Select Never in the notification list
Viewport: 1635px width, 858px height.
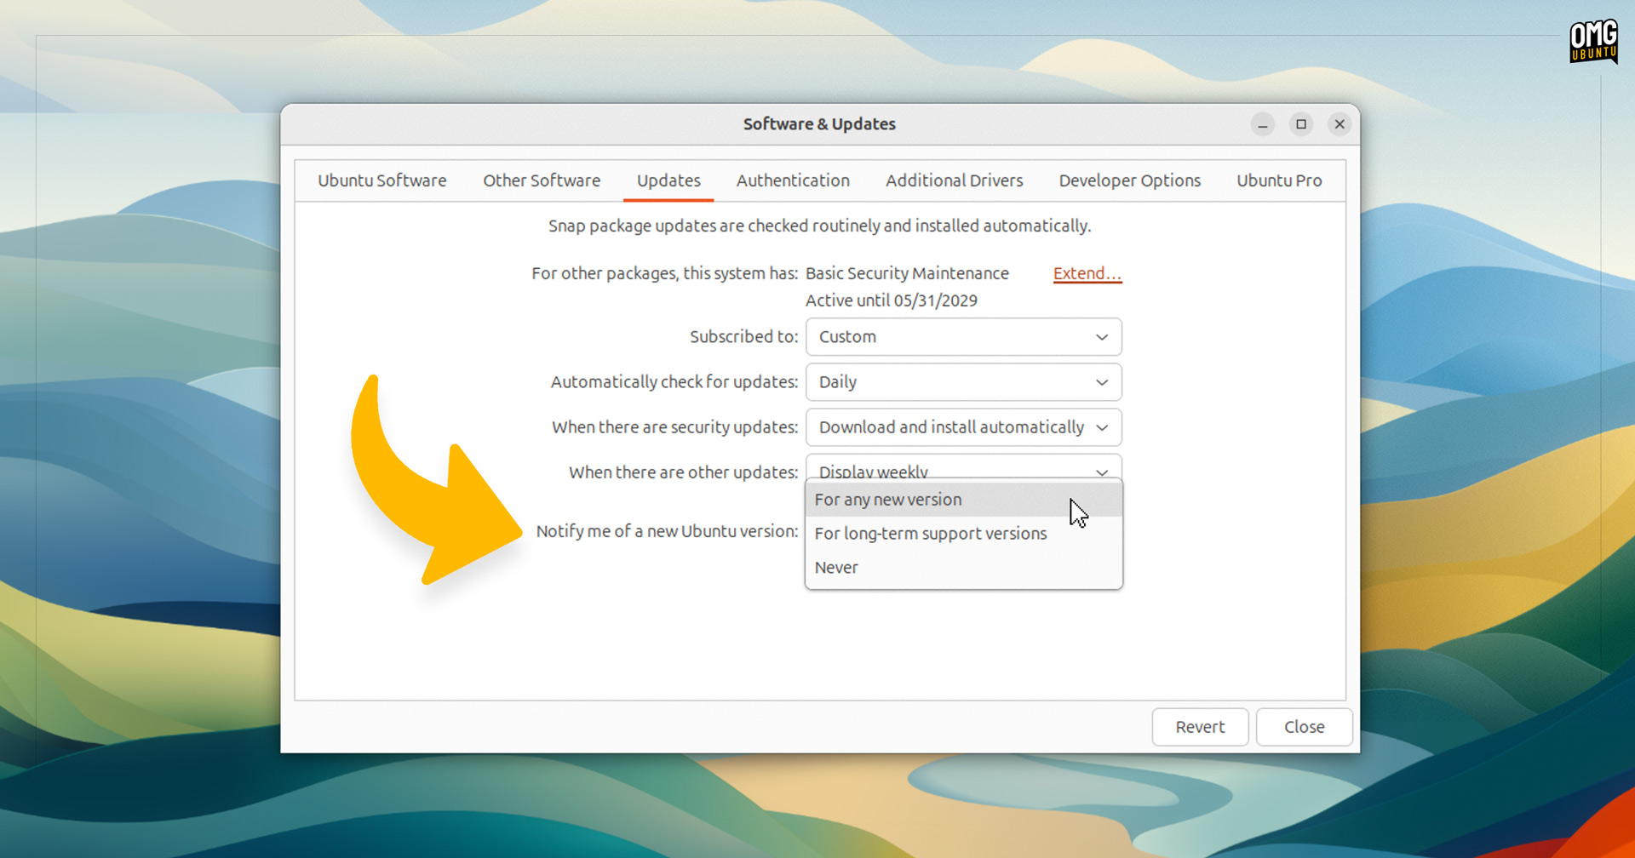[x=963, y=568]
